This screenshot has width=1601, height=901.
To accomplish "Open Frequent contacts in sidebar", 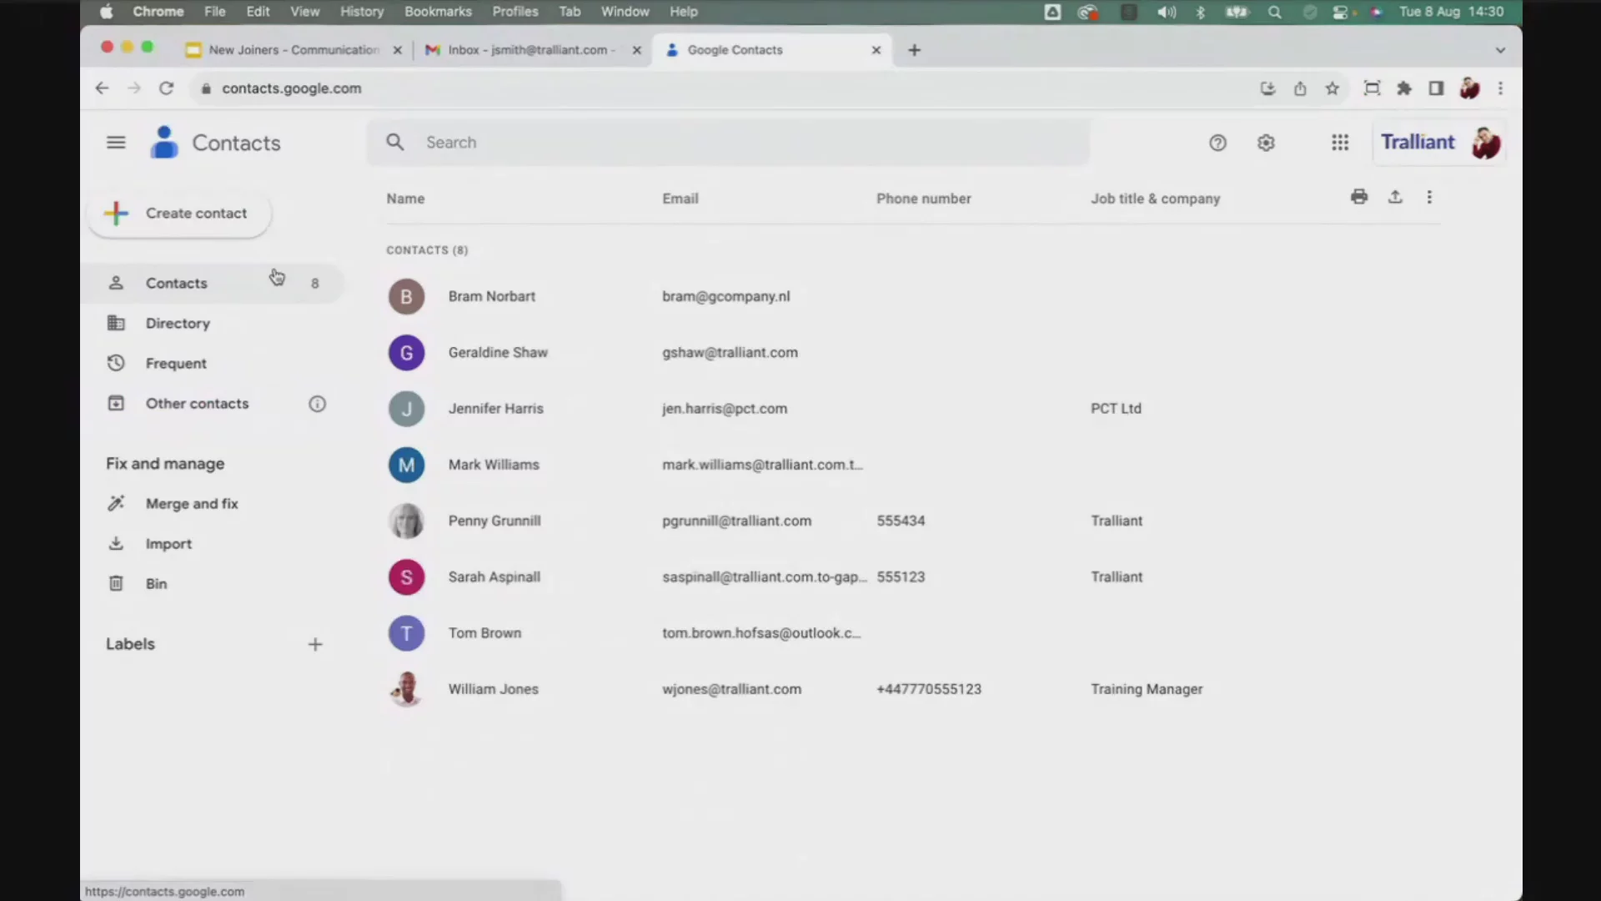I will click(212, 364).
